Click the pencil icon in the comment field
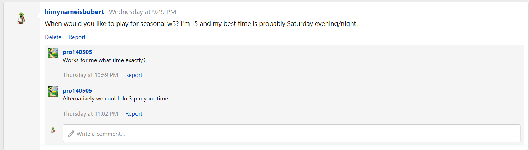Screen dimensions: 529x150 tap(71, 134)
